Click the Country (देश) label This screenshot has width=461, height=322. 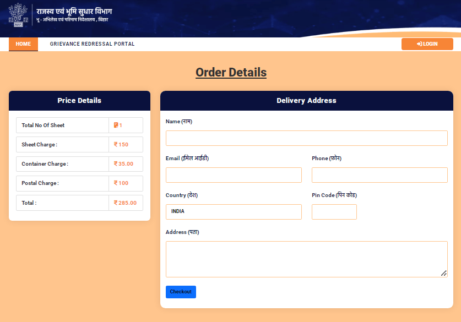pyautogui.click(x=182, y=195)
